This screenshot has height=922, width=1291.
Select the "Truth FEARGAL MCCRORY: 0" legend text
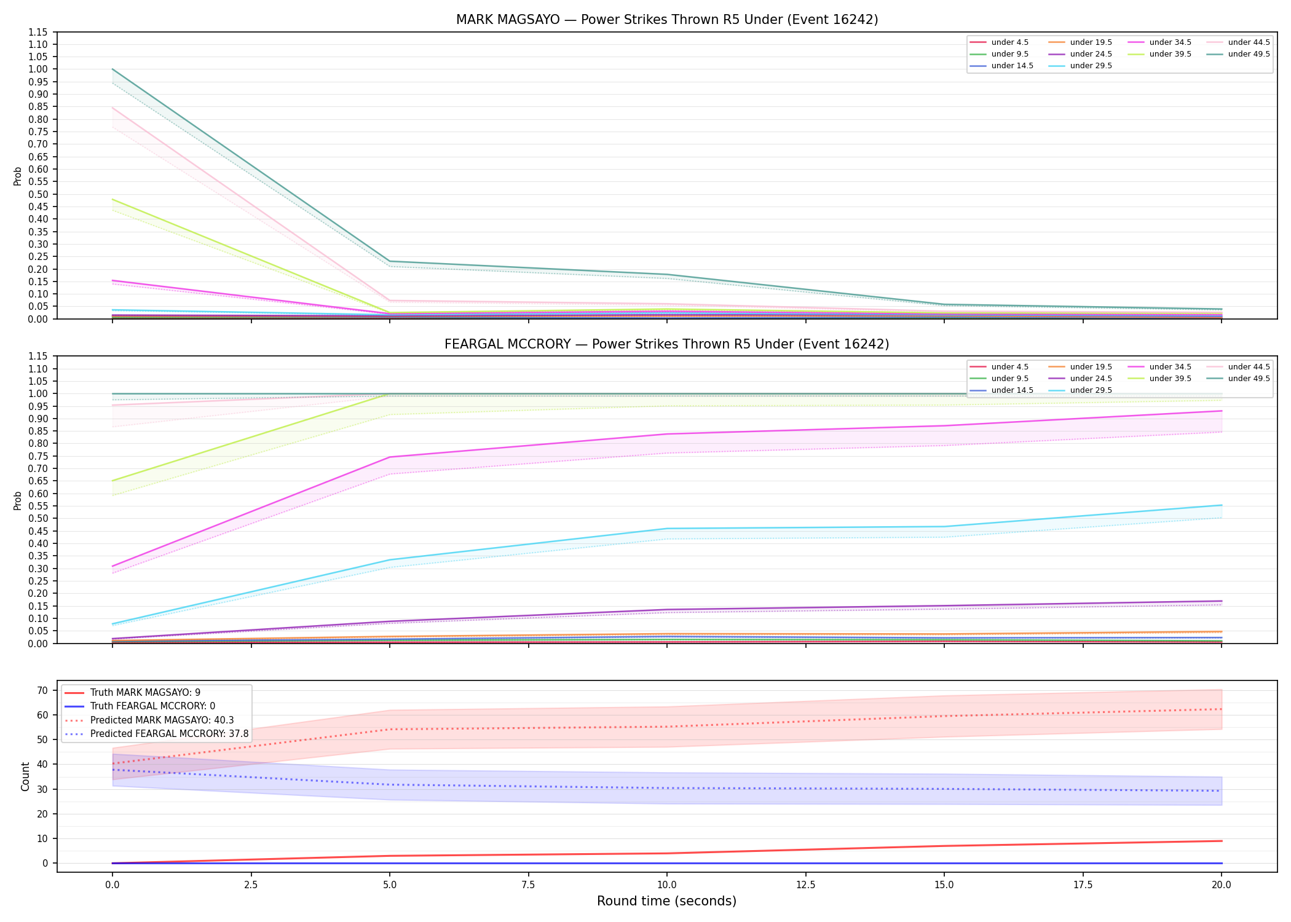pyautogui.click(x=152, y=706)
